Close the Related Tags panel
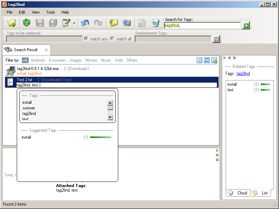279x209 pixels. point(225,58)
